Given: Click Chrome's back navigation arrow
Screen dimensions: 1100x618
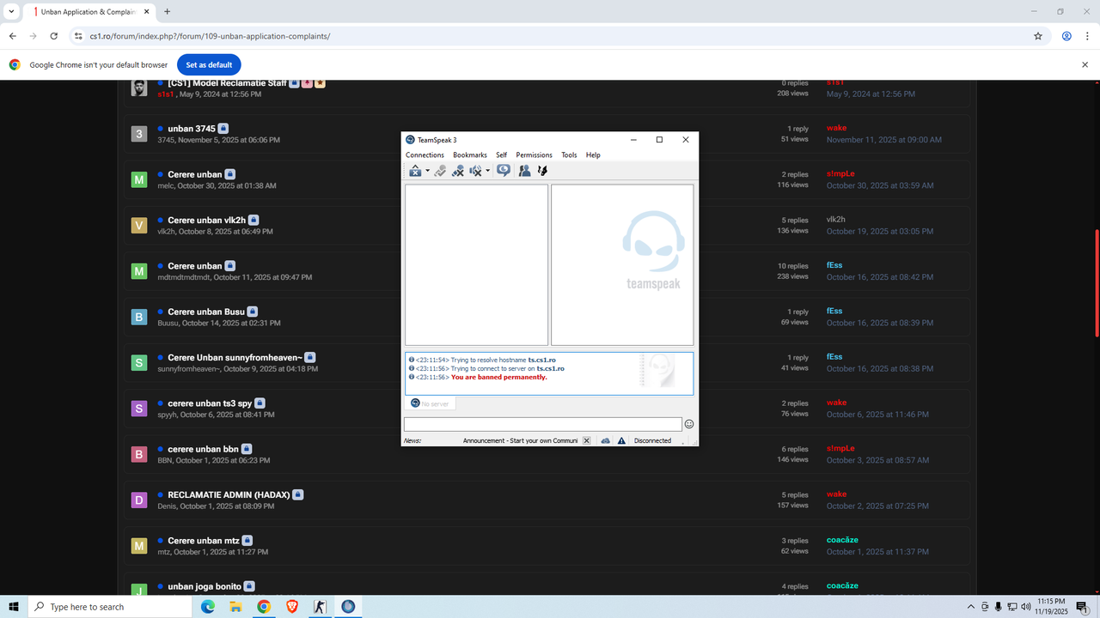Looking at the screenshot, I should coord(12,36).
